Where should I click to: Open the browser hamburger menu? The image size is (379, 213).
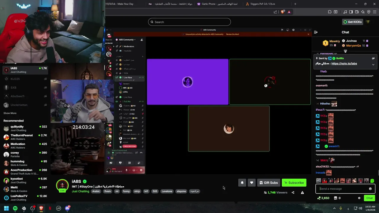(x=375, y=12)
